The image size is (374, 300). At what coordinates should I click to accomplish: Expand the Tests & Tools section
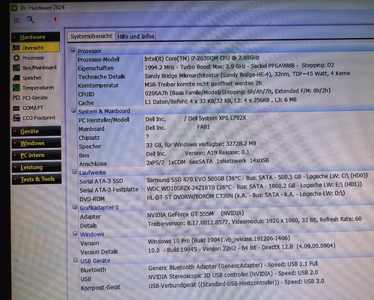pos(37,179)
